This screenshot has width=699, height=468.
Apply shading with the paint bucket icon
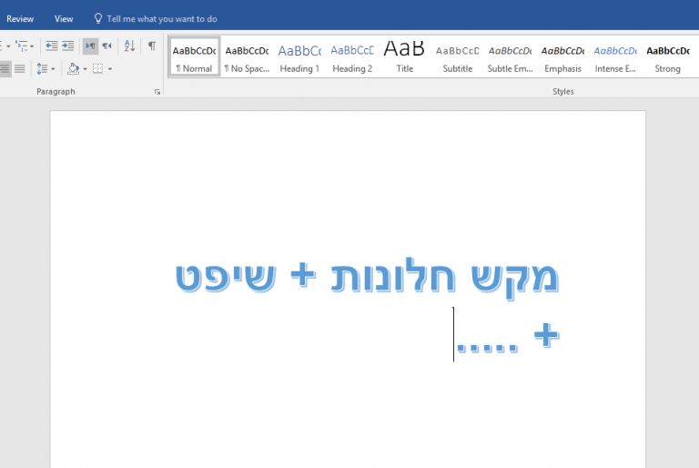click(73, 68)
